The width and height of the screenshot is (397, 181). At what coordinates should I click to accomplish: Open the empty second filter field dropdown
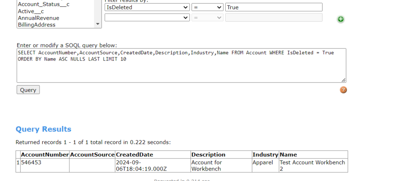pyautogui.click(x=147, y=17)
